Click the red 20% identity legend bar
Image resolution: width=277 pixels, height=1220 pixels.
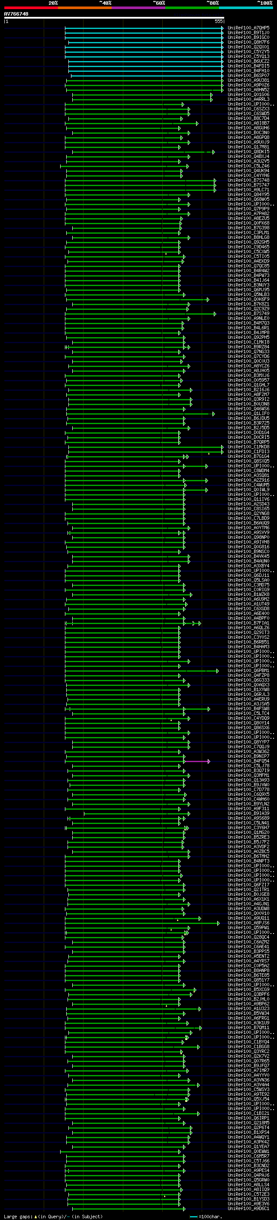tap(31, 8)
